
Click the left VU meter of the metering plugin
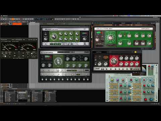point(10,47)
